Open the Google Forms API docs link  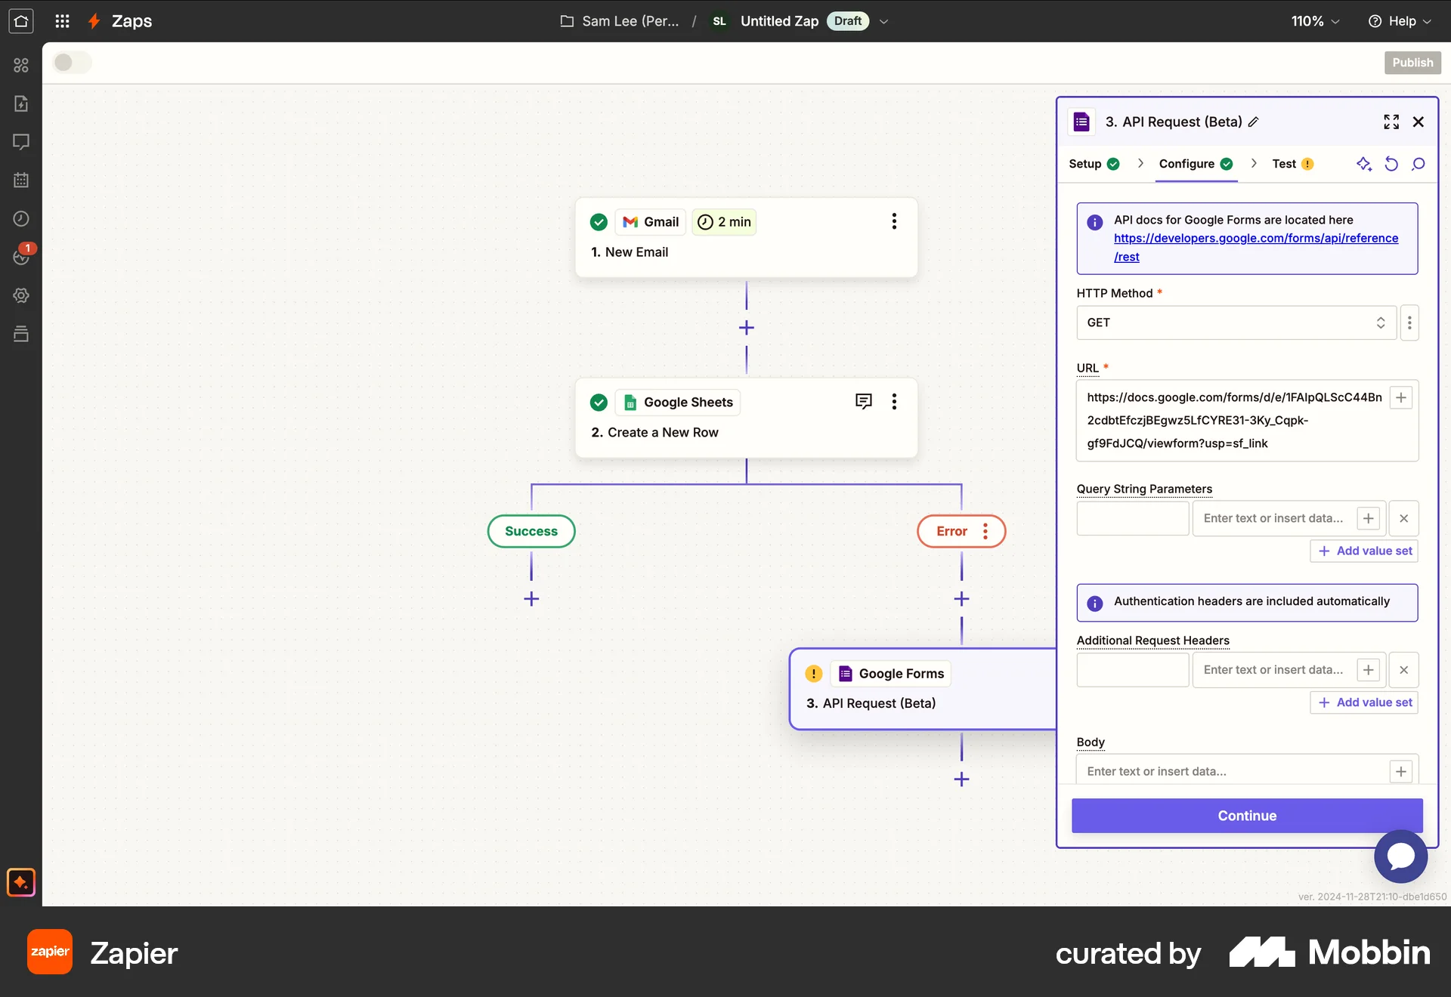pyautogui.click(x=1256, y=238)
